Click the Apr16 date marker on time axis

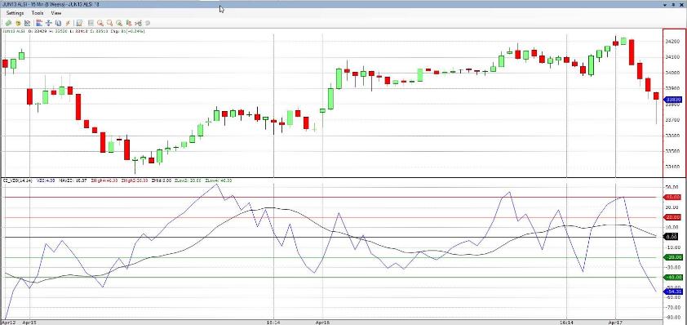[x=322, y=322]
